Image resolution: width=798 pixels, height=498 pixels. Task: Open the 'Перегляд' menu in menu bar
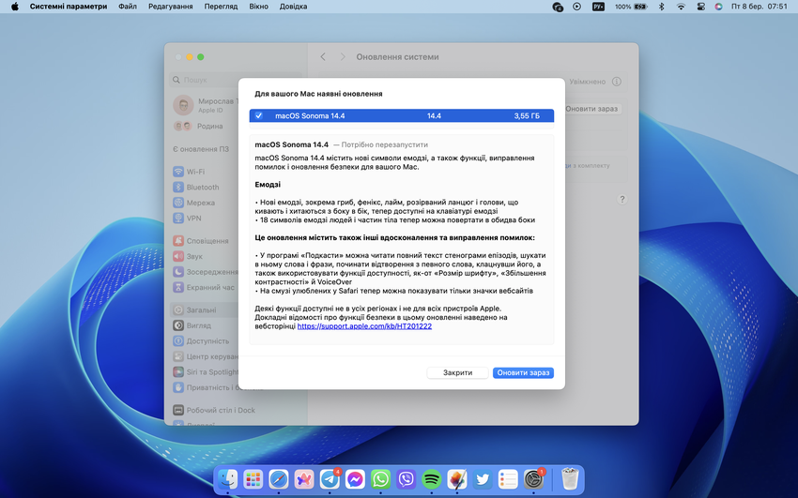pos(221,7)
